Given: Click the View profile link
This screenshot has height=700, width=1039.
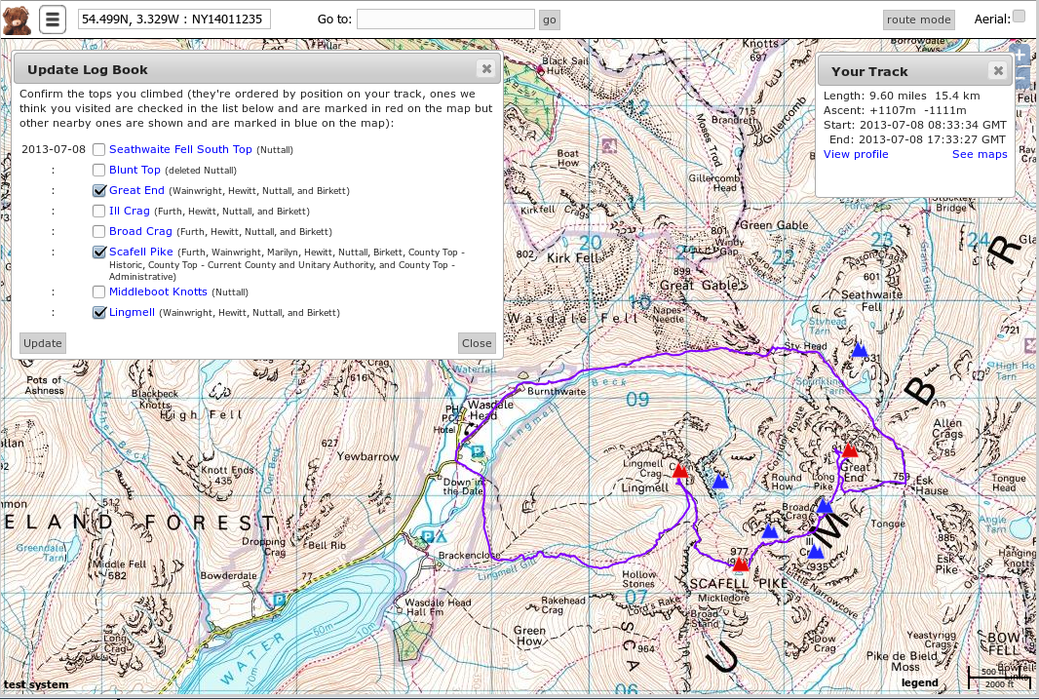Looking at the screenshot, I should tap(856, 154).
